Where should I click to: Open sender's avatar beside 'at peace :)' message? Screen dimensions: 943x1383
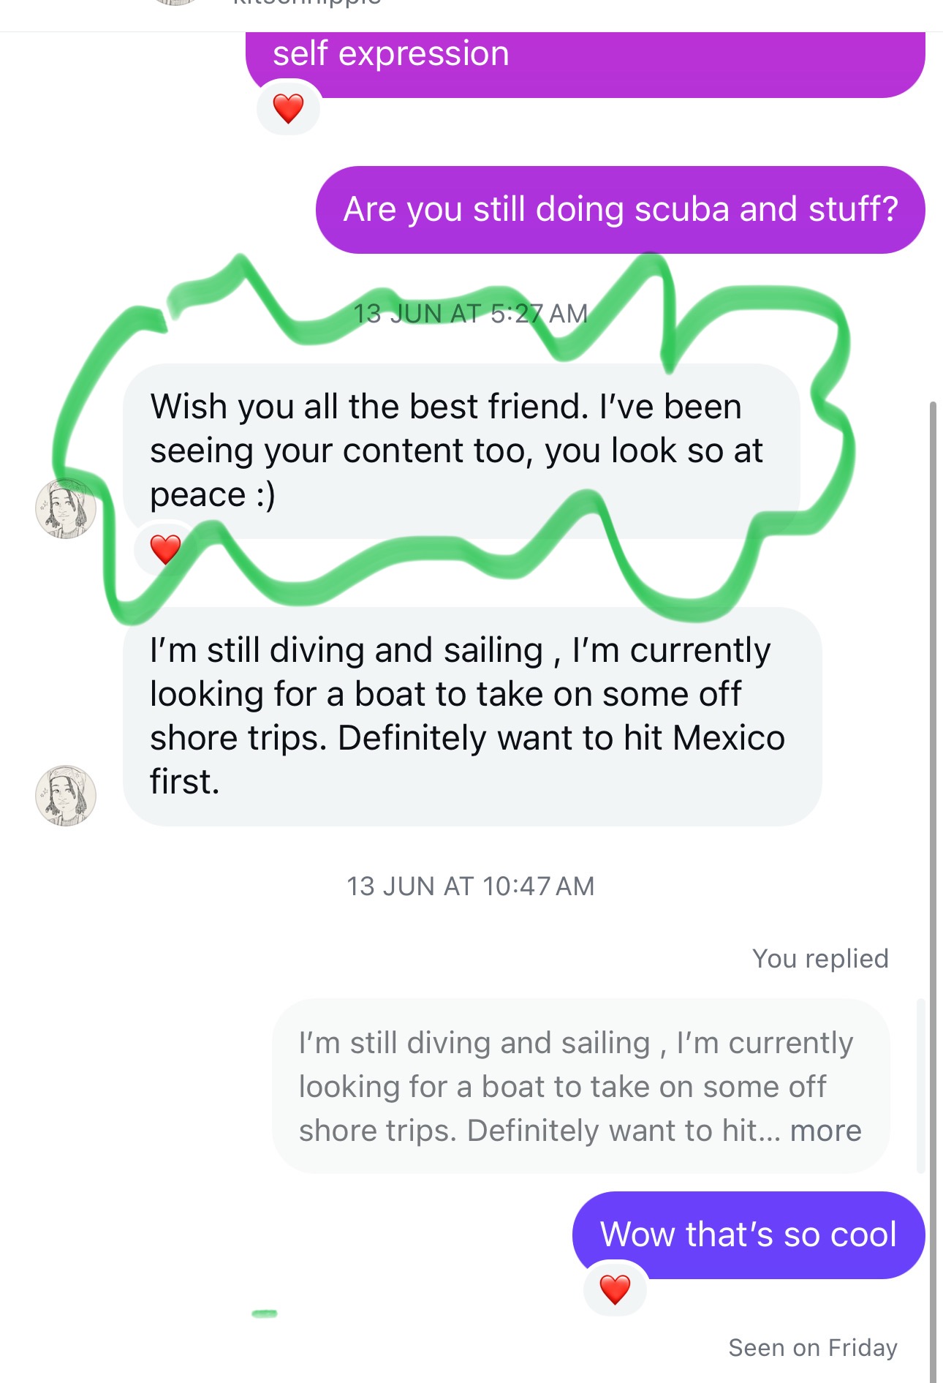[x=66, y=508]
